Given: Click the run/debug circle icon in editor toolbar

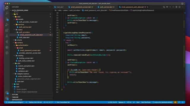Looking at the screenshot, I should (176, 7).
